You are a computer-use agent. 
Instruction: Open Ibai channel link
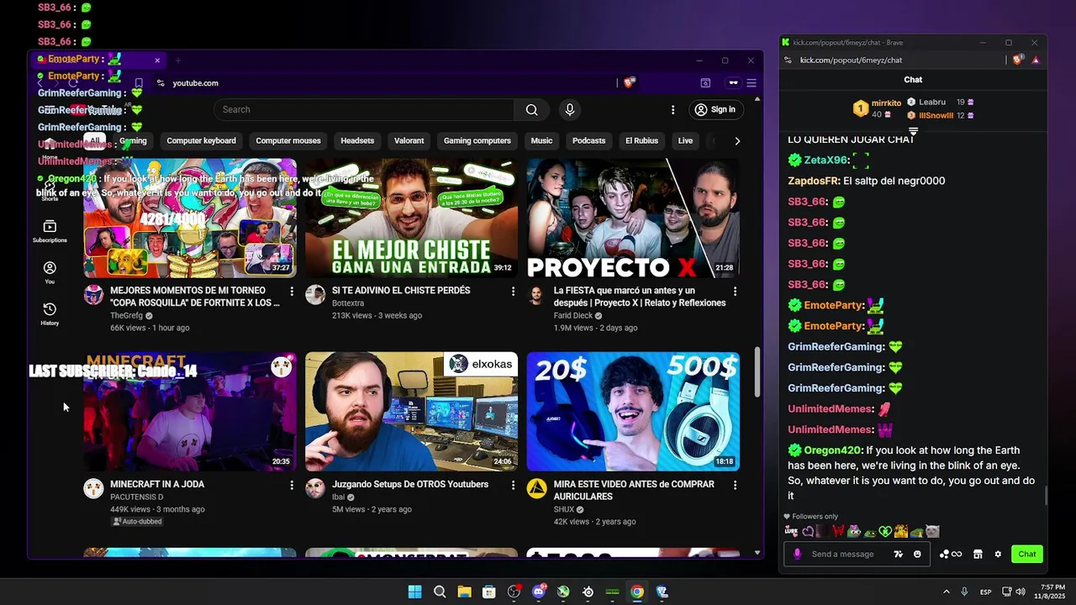(x=340, y=497)
